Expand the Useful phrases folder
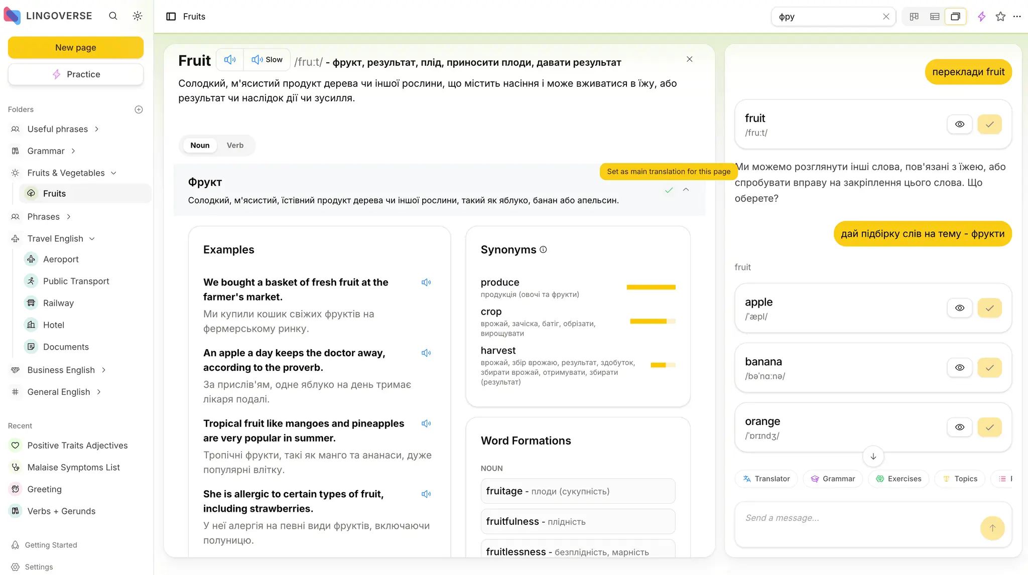The image size is (1028, 575). click(x=97, y=129)
